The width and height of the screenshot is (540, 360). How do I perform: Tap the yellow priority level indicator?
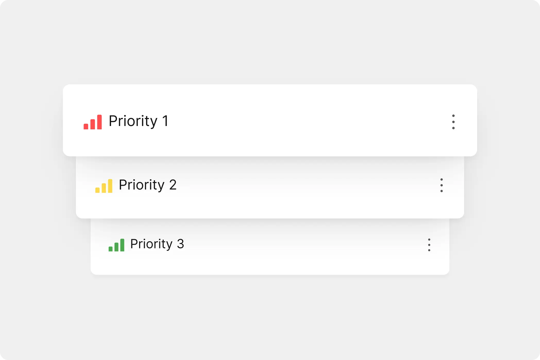click(104, 185)
